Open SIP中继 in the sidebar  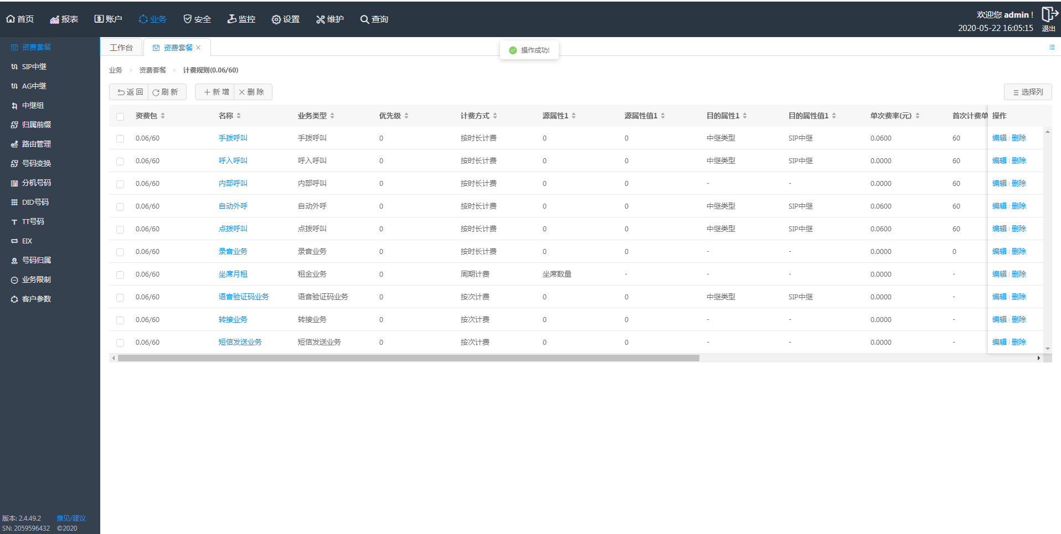click(x=34, y=66)
